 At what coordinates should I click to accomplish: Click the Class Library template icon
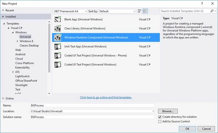58,28
